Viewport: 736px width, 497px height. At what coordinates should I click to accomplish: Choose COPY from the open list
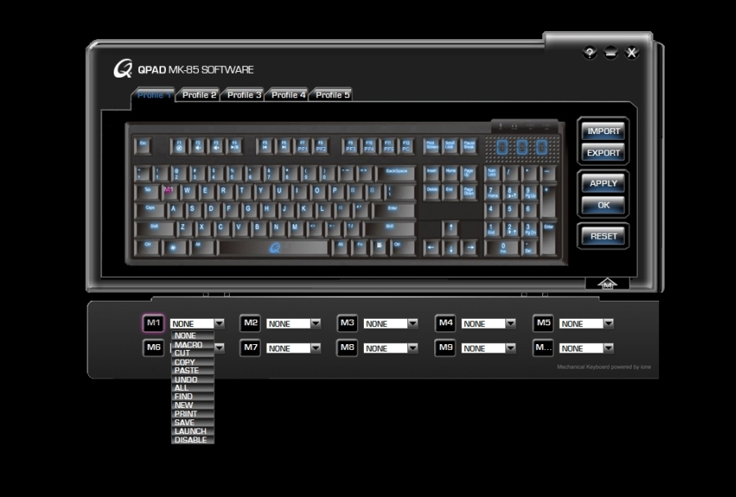click(192, 362)
